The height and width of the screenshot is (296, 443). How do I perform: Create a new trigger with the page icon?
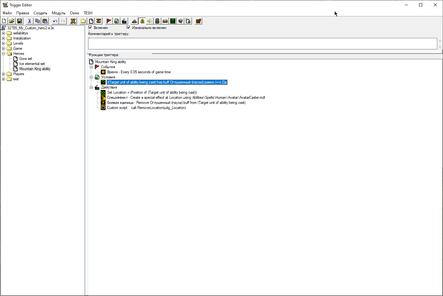click(91, 21)
